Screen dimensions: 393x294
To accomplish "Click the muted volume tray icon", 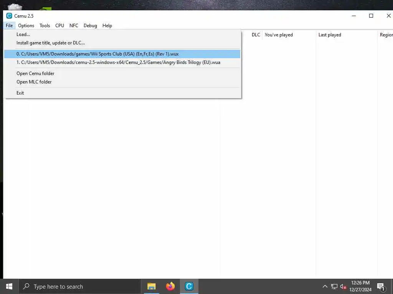I will click(343, 286).
